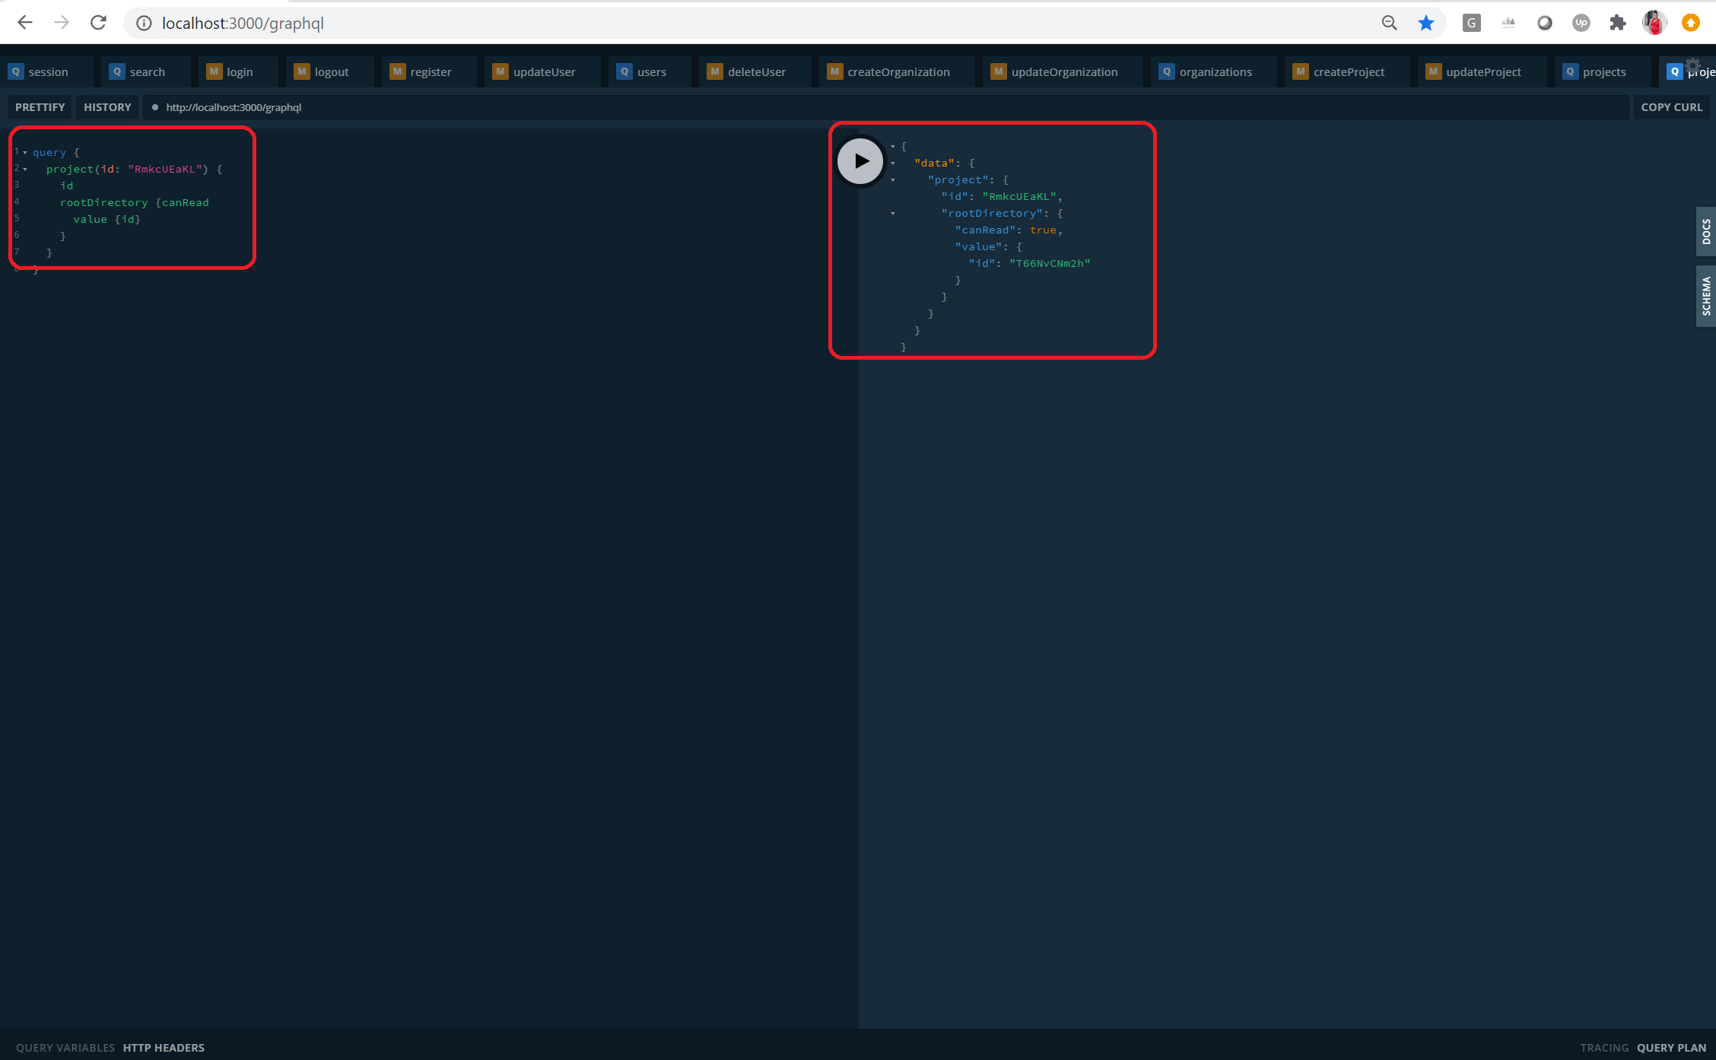1716x1060 pixels.
Task: Click the reload page icon
Action: click(x=98, y=22)
